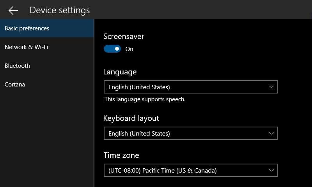Click the divider between sidebar and content

point(94,103)
